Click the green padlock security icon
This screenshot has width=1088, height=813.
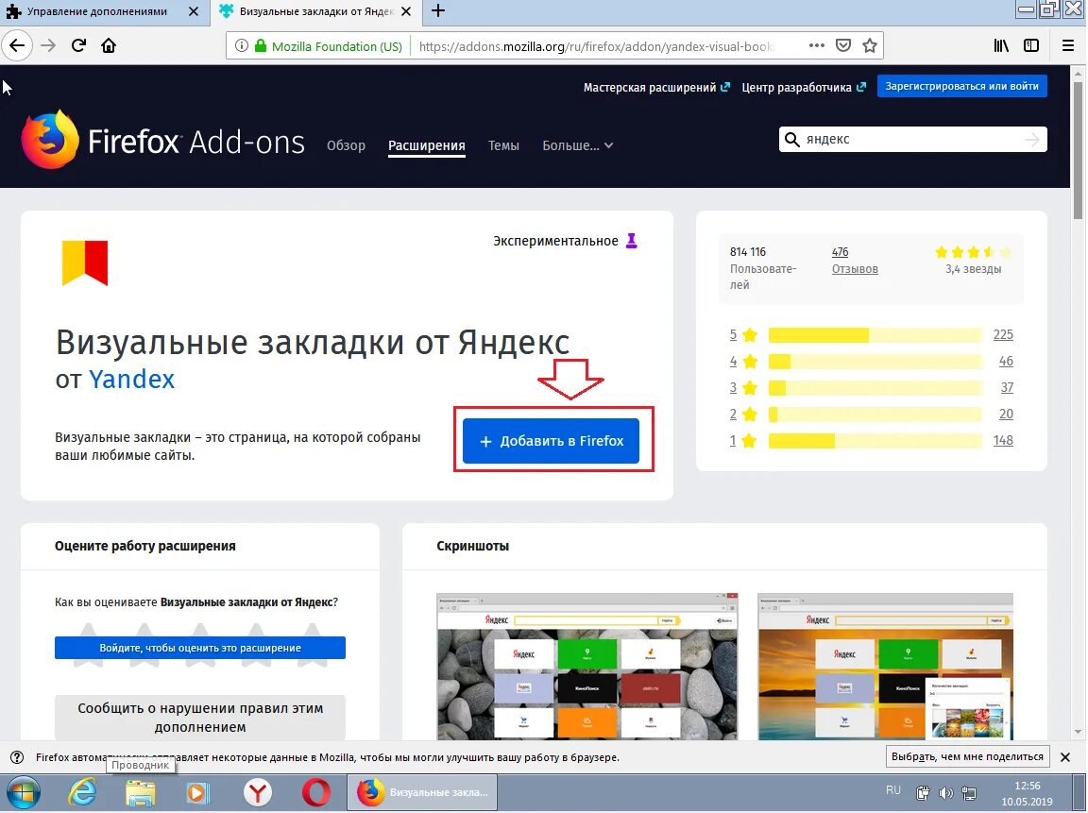pos(261,45)
